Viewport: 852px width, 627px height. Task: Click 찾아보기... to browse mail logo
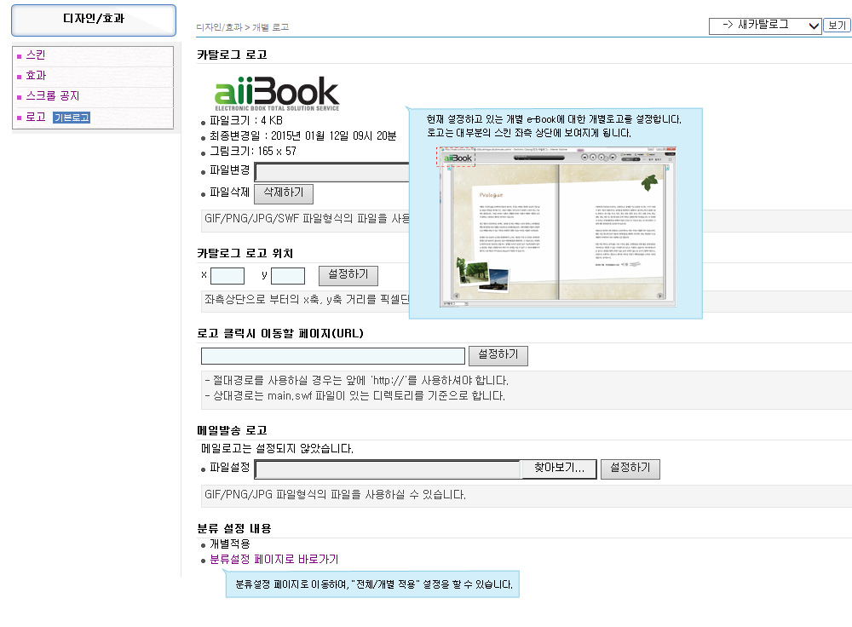click(558, 469)
